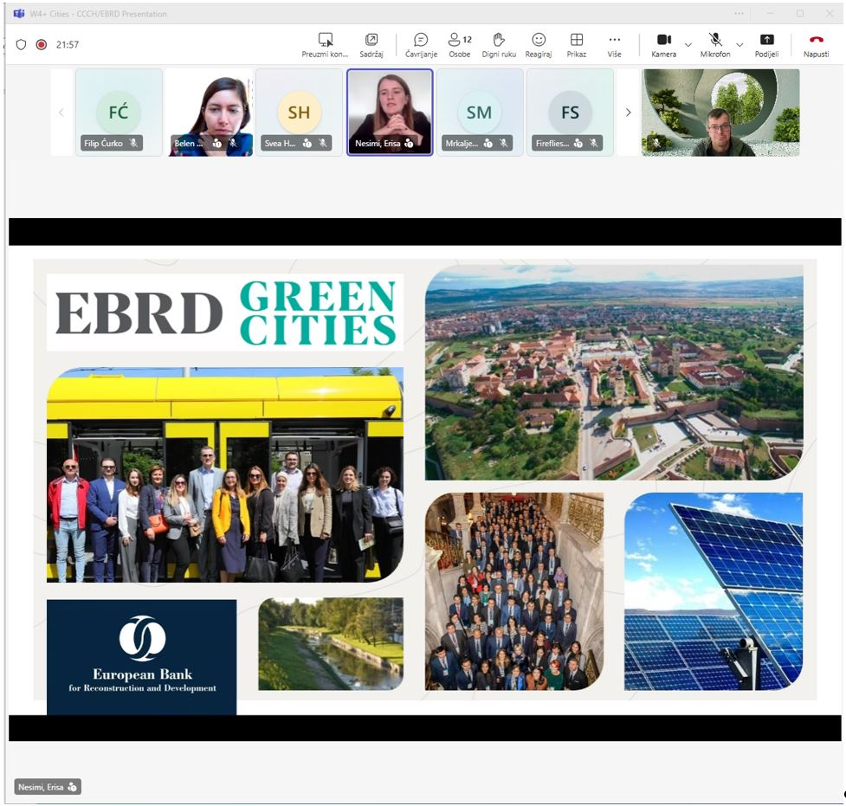846x806 pixels.
Task: Click Preuzmi kontrolu take control icon
Action: [x=325, y=40]
